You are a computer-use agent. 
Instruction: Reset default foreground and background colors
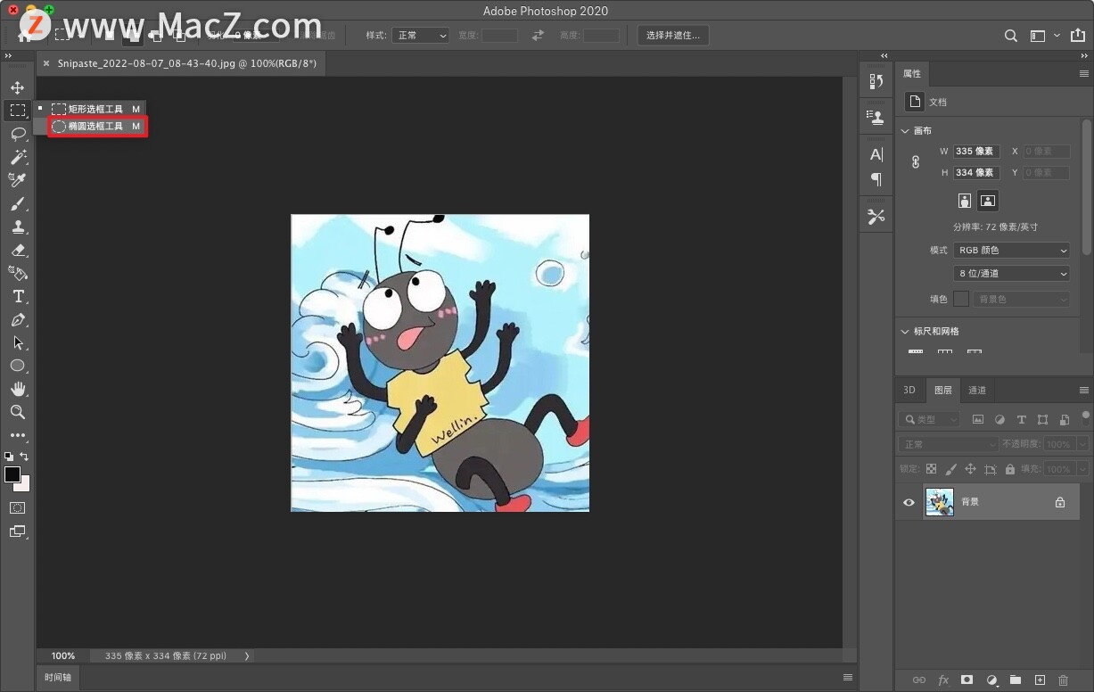[8, 456]
